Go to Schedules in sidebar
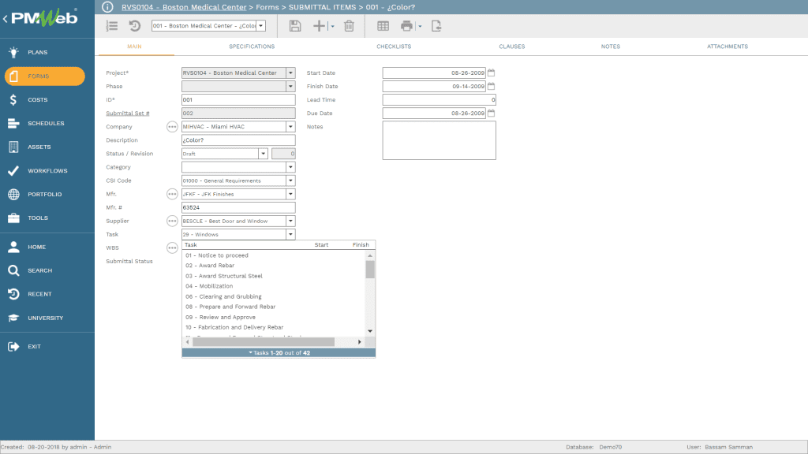 click(x=47, y=123)
